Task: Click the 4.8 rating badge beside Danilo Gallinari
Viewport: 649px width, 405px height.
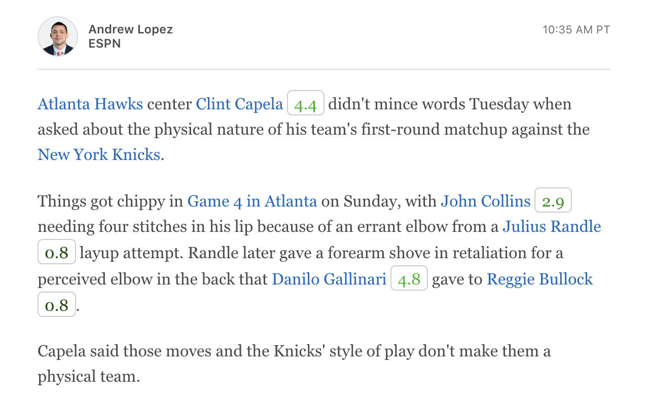Action: coord(409,279)
